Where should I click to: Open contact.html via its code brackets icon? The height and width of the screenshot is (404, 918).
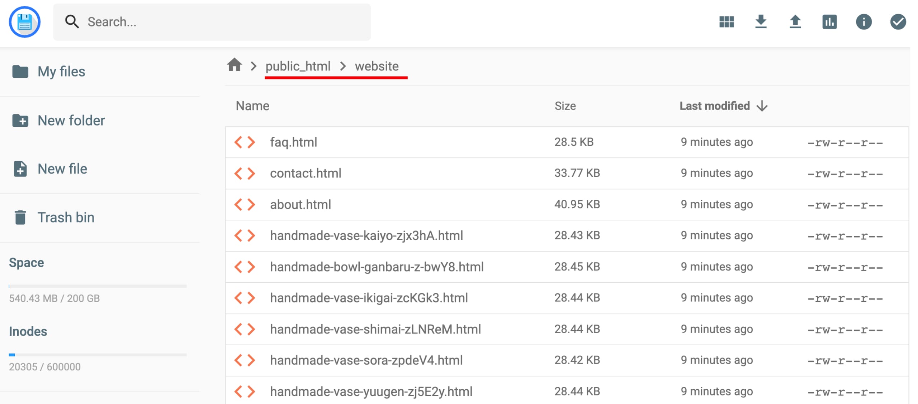click(245, 173)
